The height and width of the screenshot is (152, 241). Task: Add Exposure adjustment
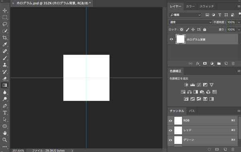(x=205, y=85)
